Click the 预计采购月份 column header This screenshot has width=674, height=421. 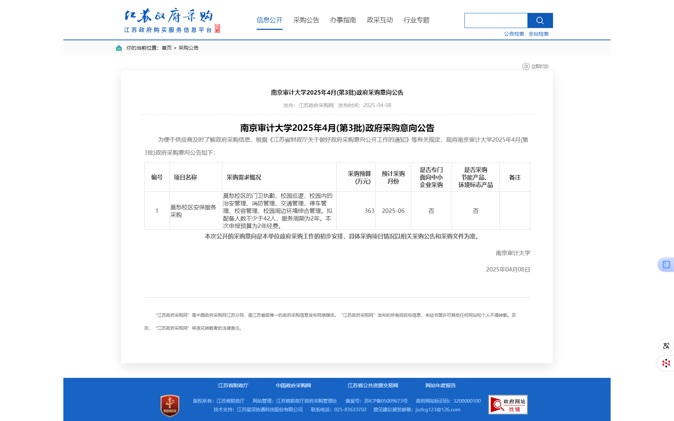tap(393, 177)
